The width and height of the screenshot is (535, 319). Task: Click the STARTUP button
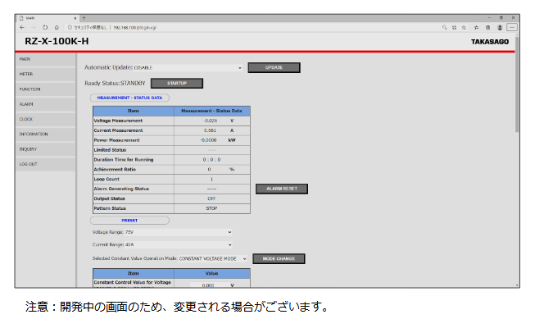[x=177, y=84]
